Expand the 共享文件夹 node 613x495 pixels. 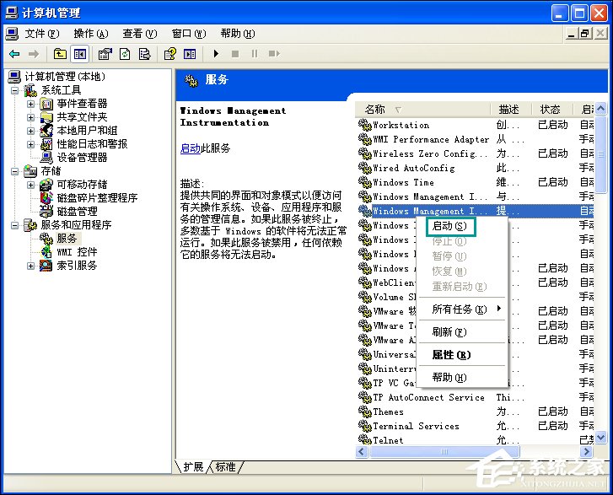pyautogui.click(x=30, y=117)
